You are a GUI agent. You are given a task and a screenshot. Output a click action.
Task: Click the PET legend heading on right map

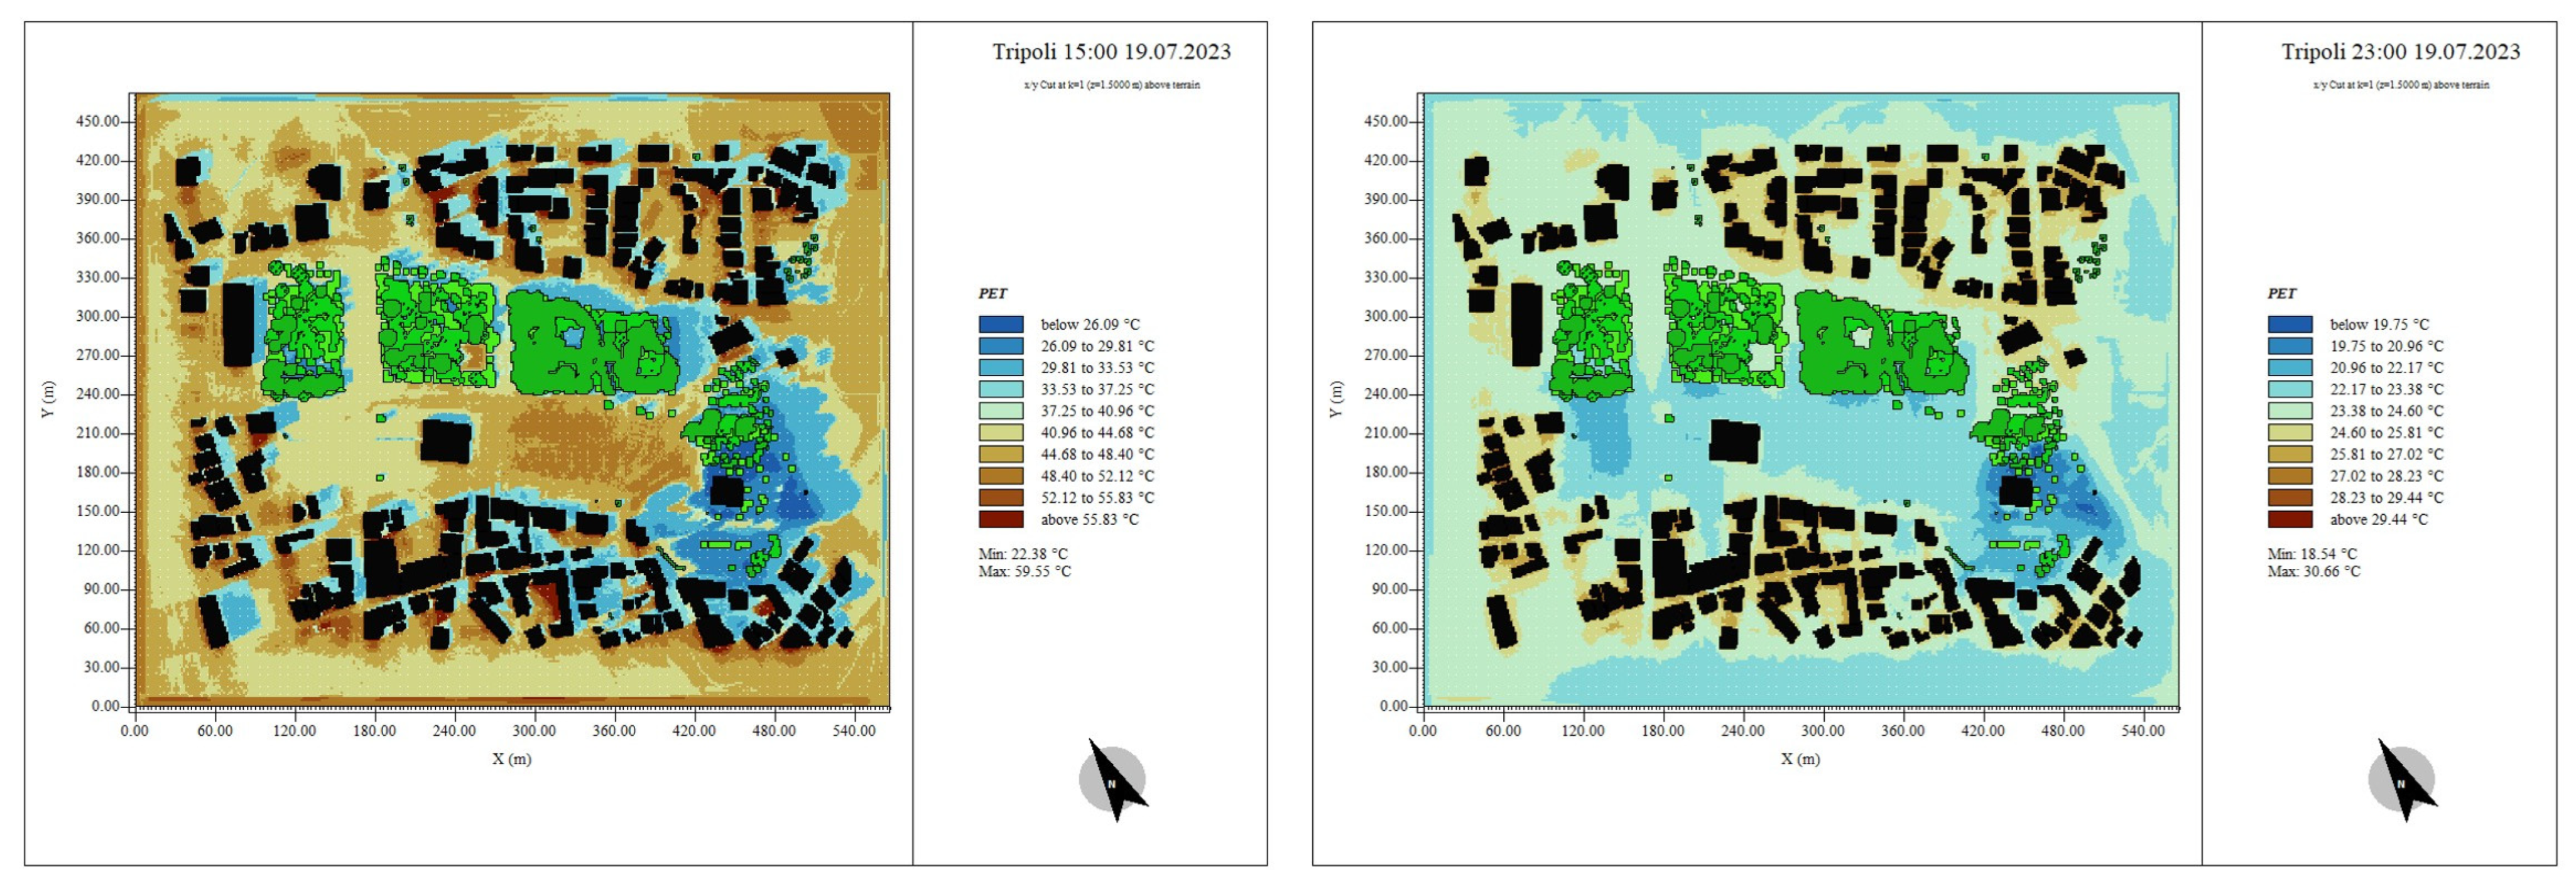tap(2281, 294)
